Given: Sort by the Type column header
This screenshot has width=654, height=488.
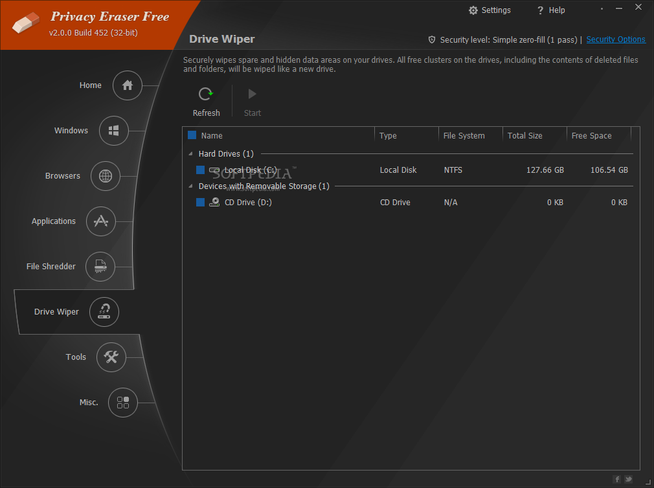Looking at the screenshot, I should [388, 135].
